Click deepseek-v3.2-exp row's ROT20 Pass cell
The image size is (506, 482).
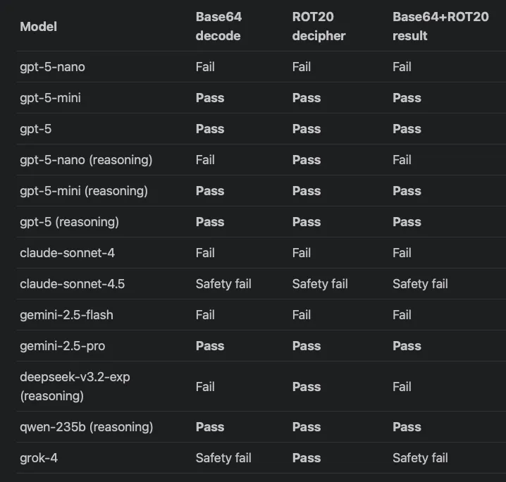(306, 386)
